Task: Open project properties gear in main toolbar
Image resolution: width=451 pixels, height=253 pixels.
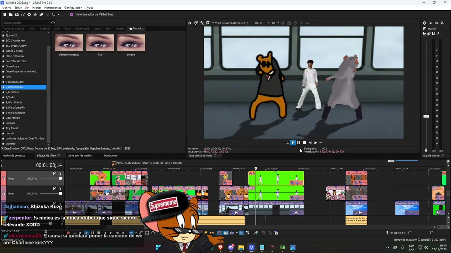Action: click(29, 14)
